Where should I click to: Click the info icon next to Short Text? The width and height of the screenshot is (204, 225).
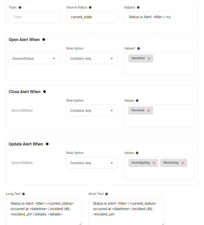107,194
